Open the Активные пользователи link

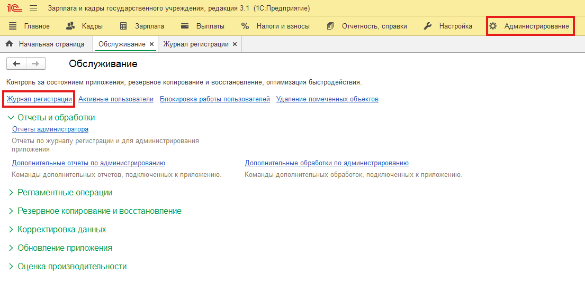pyautogui.click(x=116, y=99)
